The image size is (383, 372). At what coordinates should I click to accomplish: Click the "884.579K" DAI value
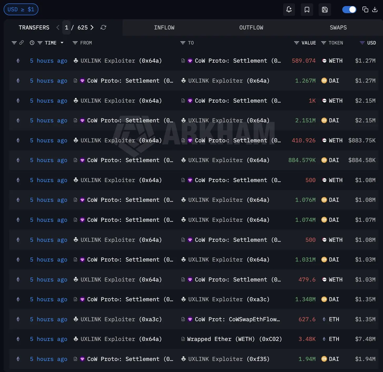(302, 160)
